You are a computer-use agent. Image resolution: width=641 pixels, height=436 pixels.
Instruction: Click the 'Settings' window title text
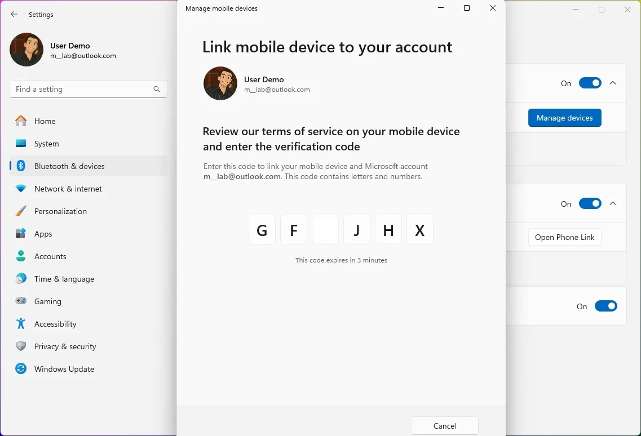[x=41, y=15]
